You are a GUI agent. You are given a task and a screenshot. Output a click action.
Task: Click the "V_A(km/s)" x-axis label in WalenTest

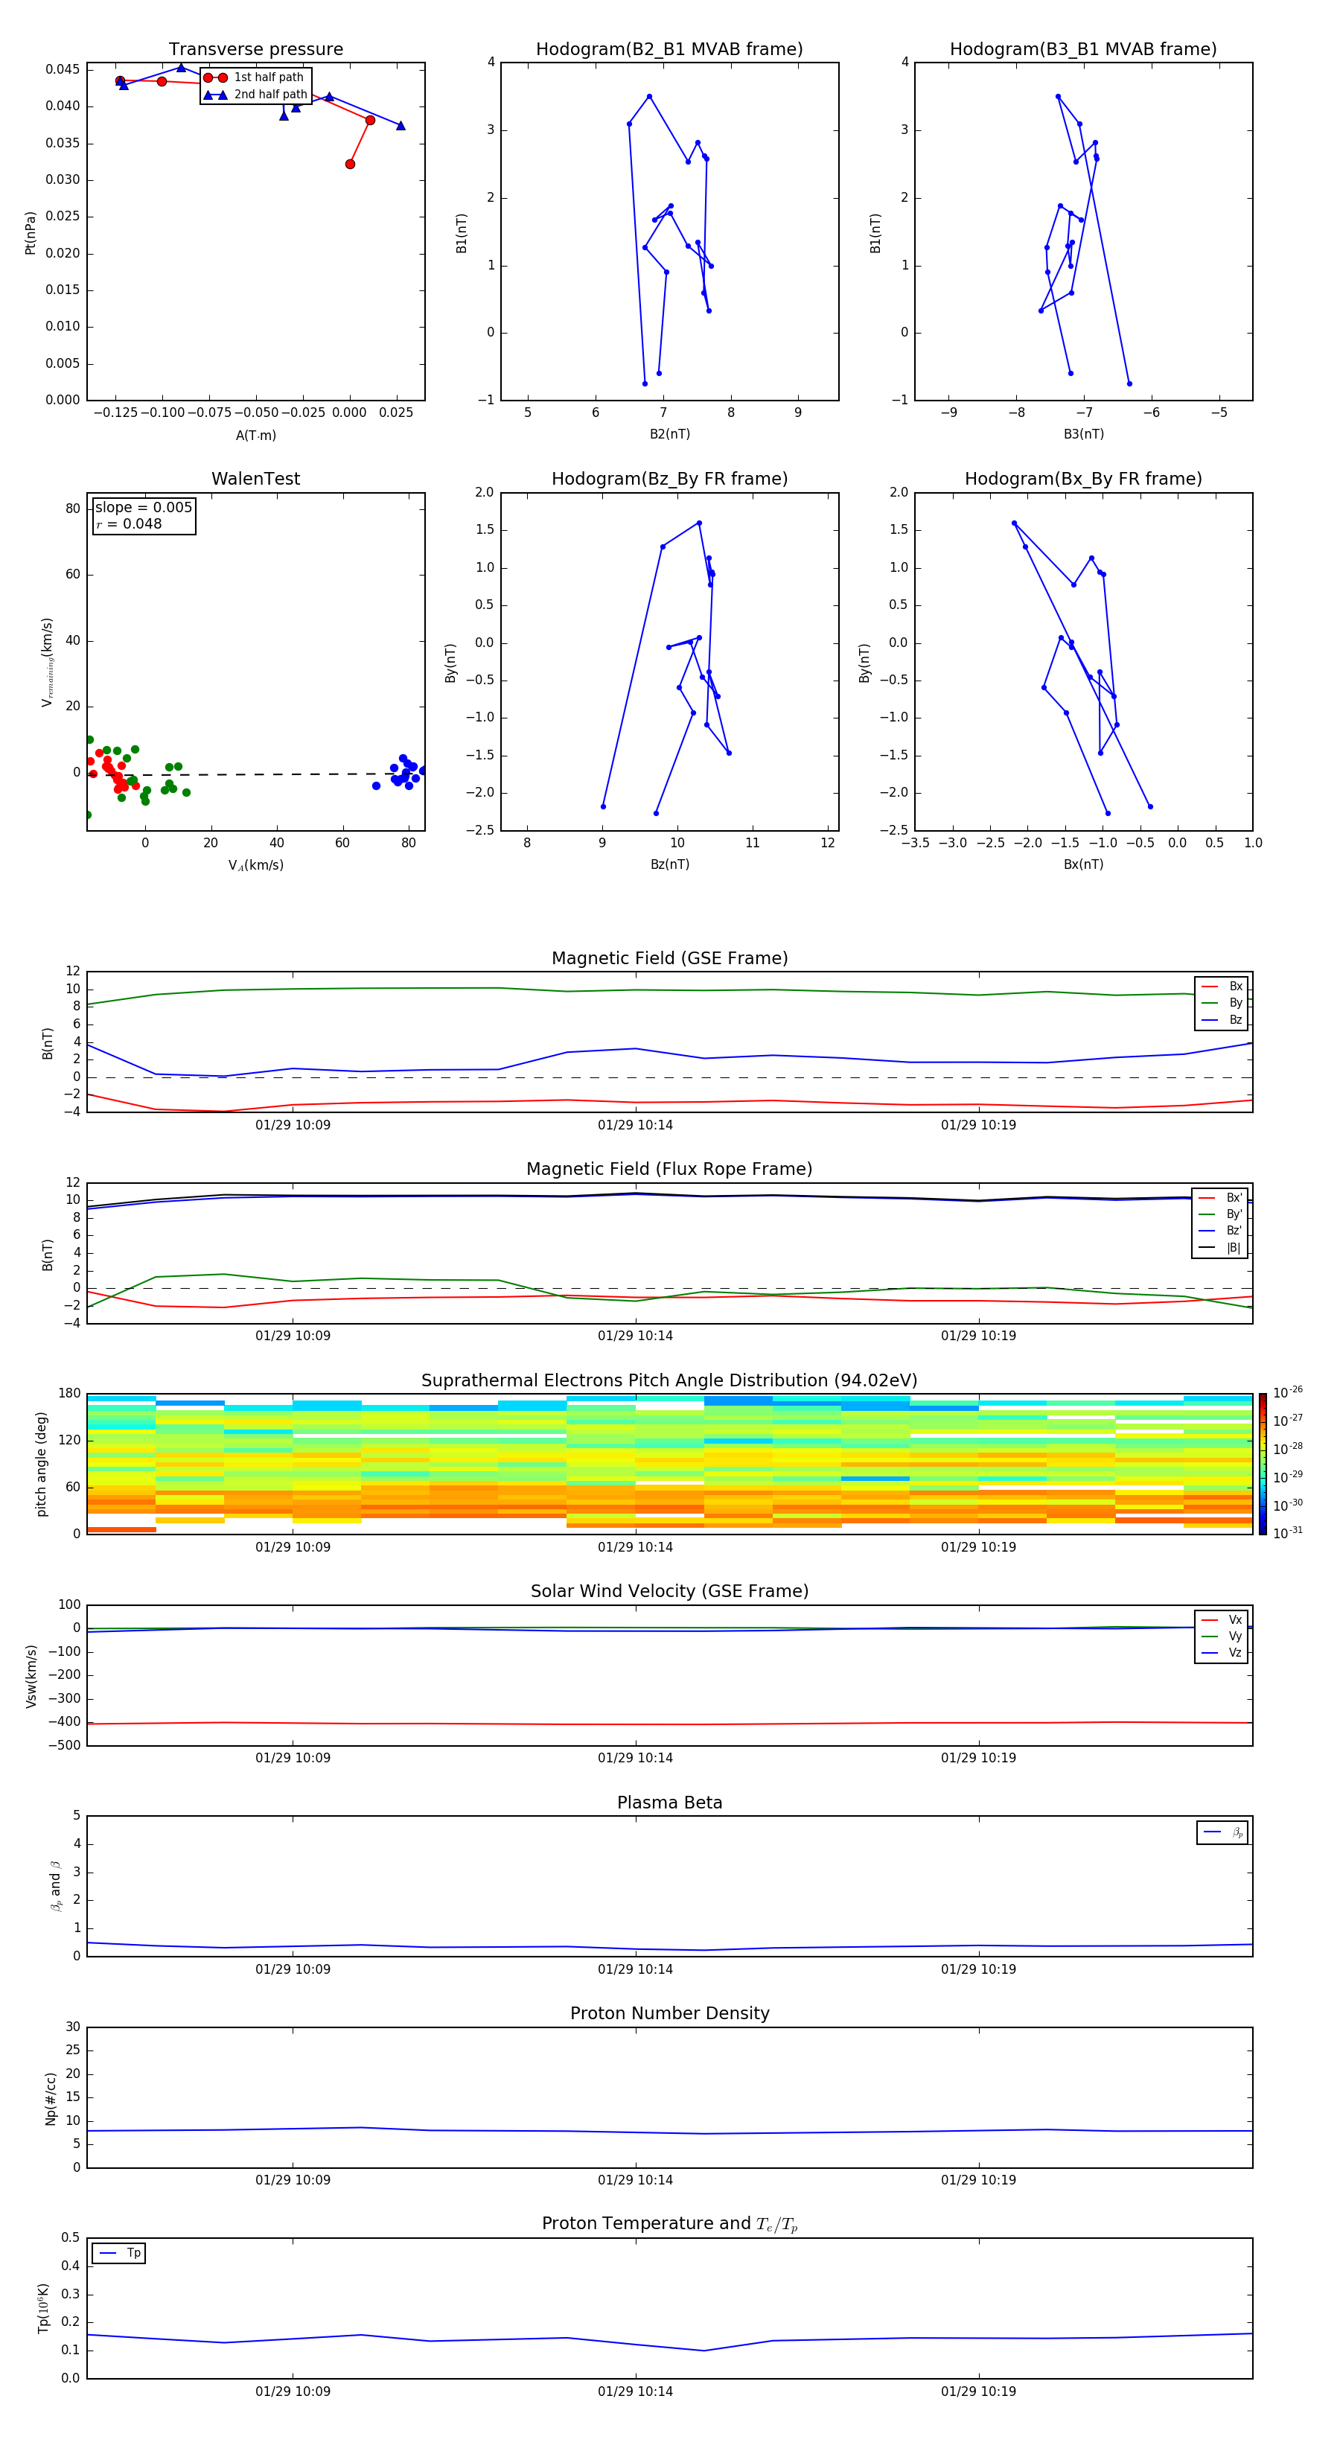point(255,865)
